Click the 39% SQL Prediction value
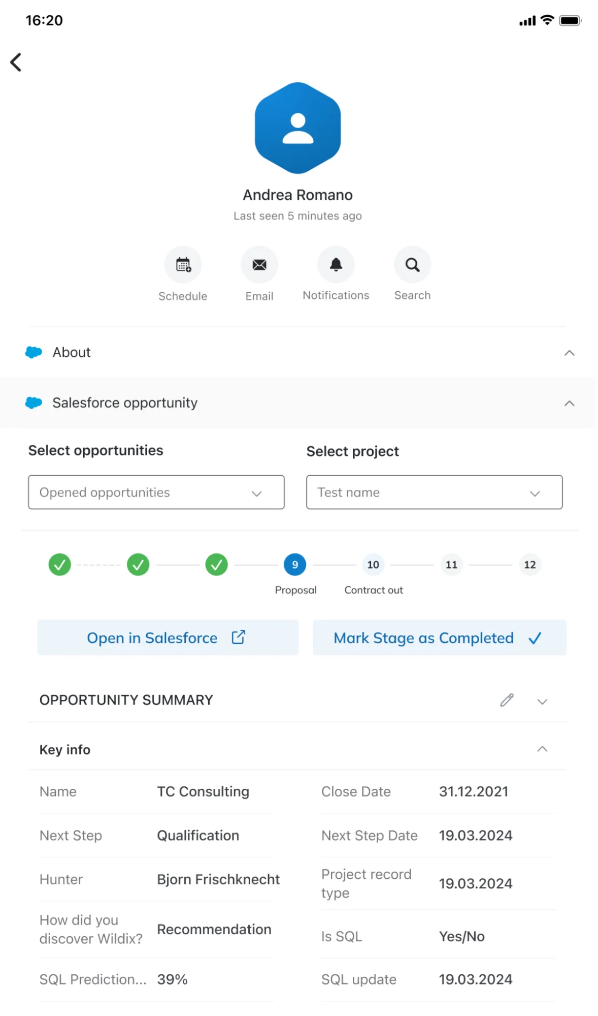The width and height of the screenshot is (598, 1016). [173, 979]
